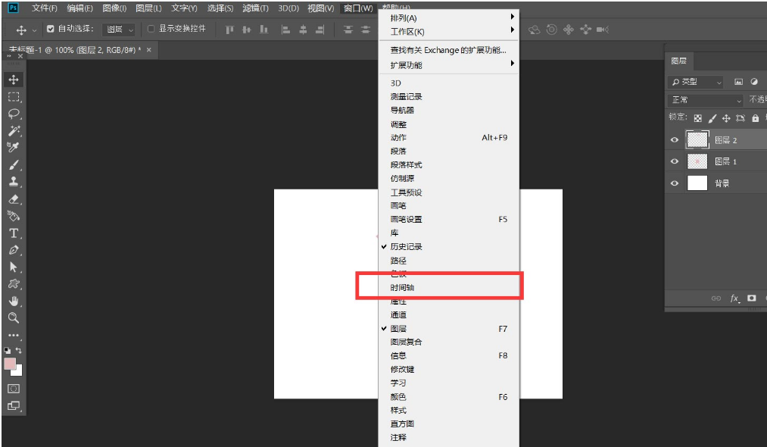Screen dimensions: 767x447
Task: Open the 正常 blend mode dropdown
Action: pyautogui.click(x=706, y=100)
